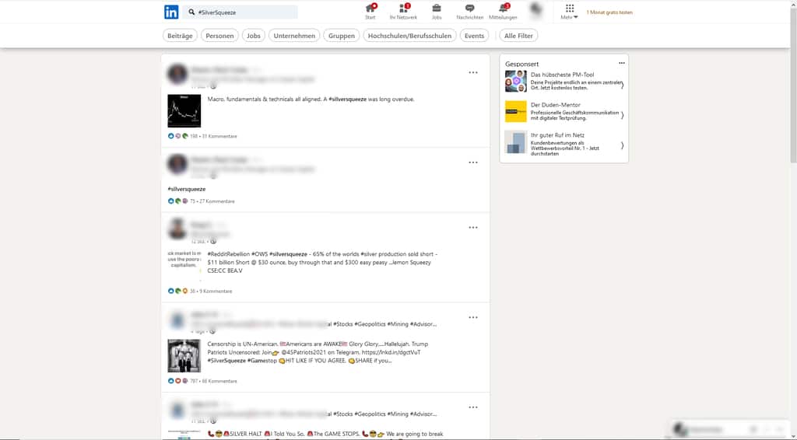Image resolution: width=797 pixels, height=440 pixels.
Task: Open Nachrichten messages icon
Action: (x=469, y=11)
